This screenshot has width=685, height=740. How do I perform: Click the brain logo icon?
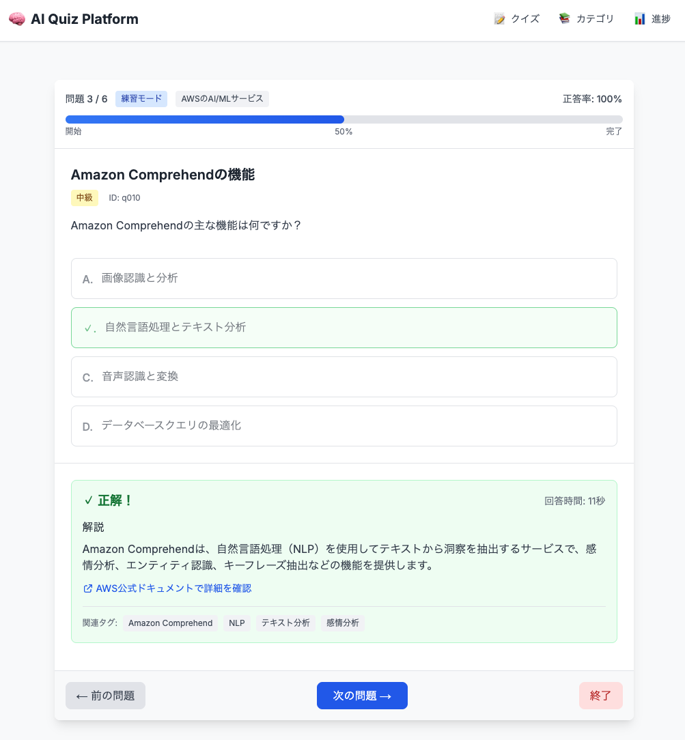17,19
